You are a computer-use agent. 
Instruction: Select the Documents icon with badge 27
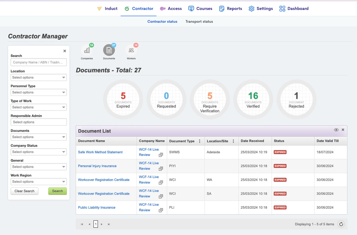click(x=109, y=50)
